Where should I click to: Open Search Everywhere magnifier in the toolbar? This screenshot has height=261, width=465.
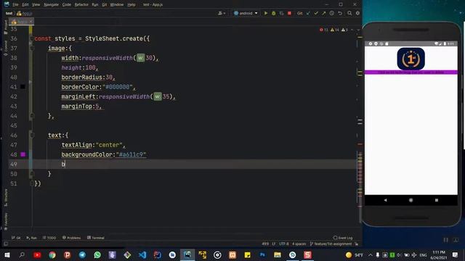pos(349,13)
